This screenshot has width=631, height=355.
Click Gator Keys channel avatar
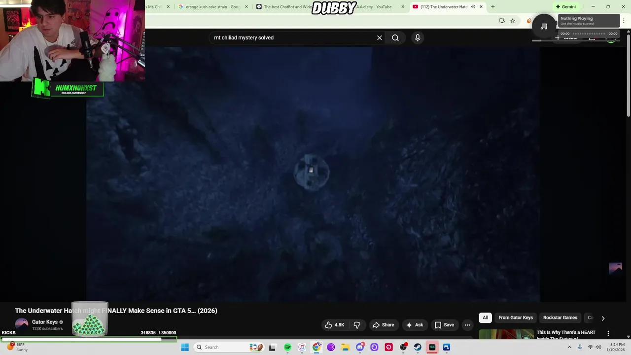(x=22, y=324)
